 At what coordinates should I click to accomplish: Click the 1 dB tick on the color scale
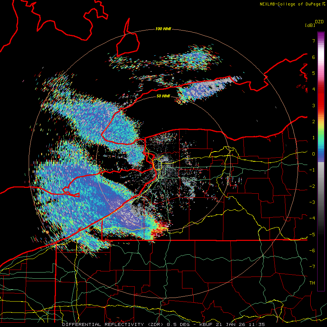point(314,138)
